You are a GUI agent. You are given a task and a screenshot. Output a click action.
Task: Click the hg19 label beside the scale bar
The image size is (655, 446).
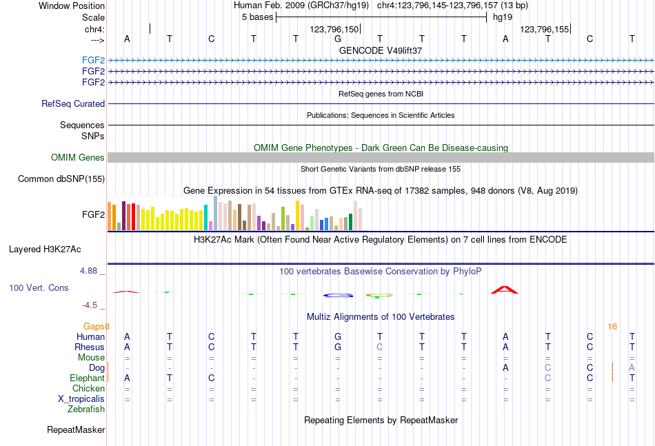coord(503,17)
